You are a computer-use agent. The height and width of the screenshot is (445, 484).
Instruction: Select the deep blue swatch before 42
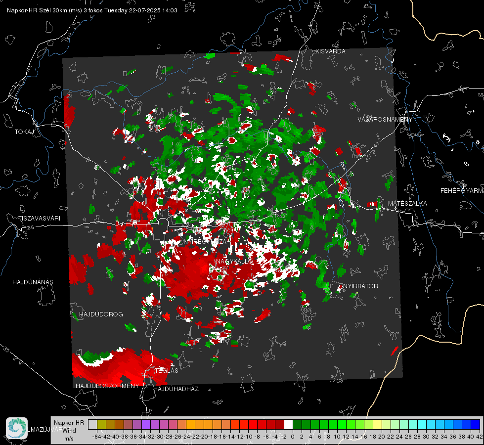(x=476, y=424)
